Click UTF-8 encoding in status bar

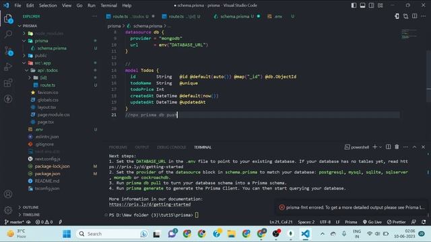[325, 222]
